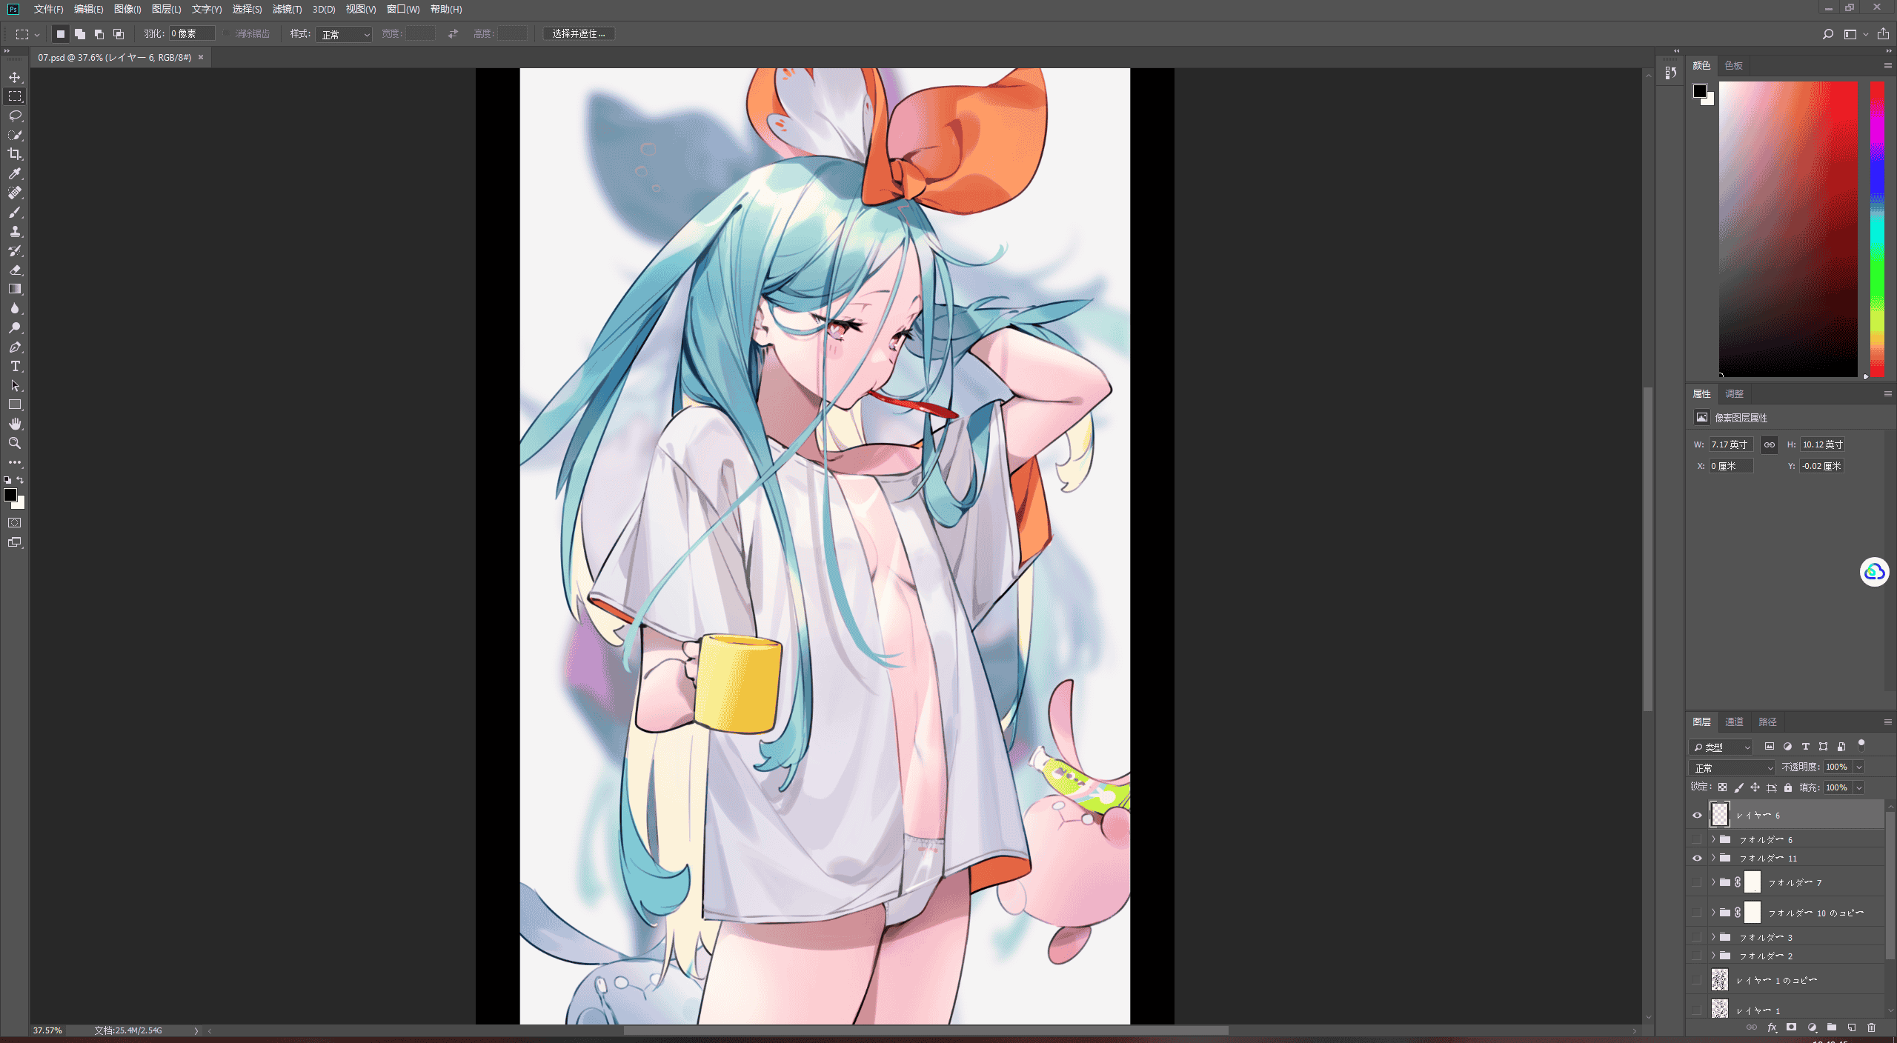Select the Eraser tool

point(15,270)
